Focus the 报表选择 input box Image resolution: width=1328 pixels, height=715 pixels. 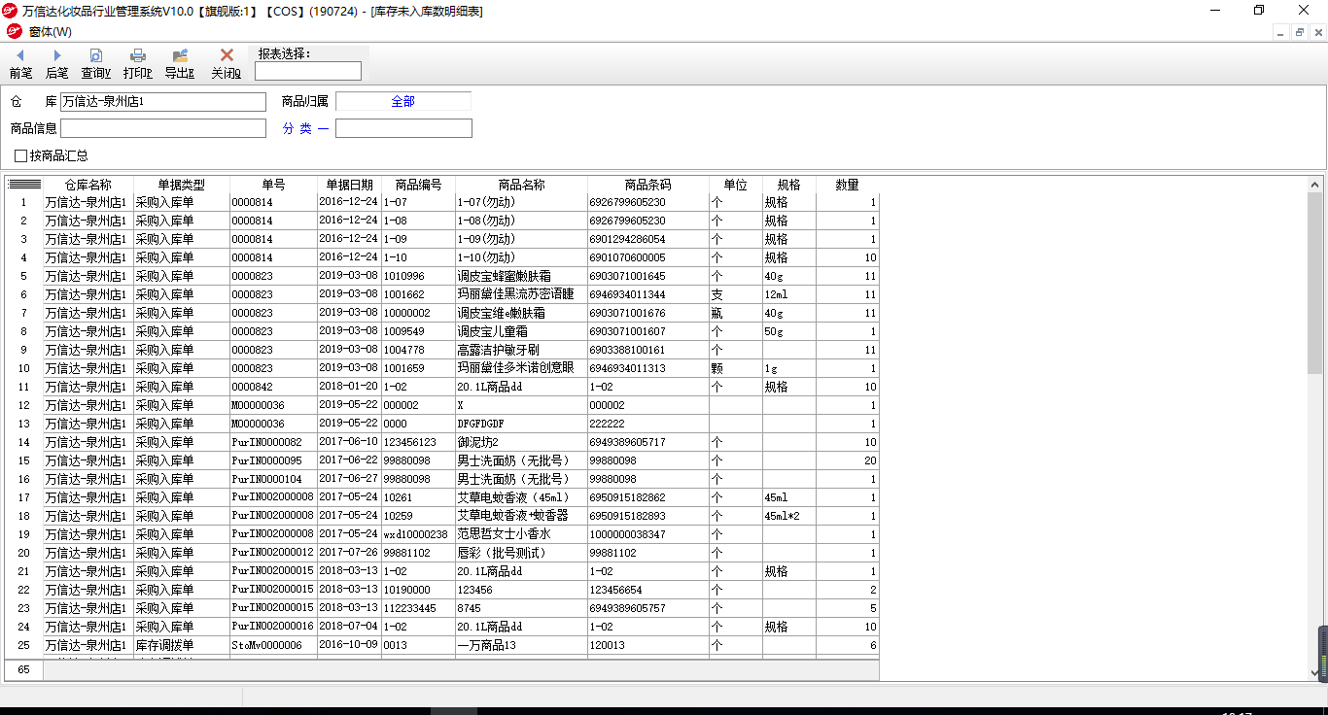[308, 71]
